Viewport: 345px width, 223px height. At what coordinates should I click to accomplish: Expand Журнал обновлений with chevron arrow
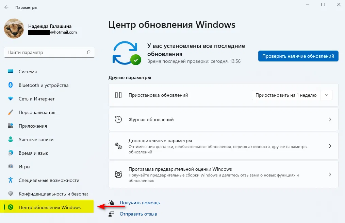pos(330,119)
